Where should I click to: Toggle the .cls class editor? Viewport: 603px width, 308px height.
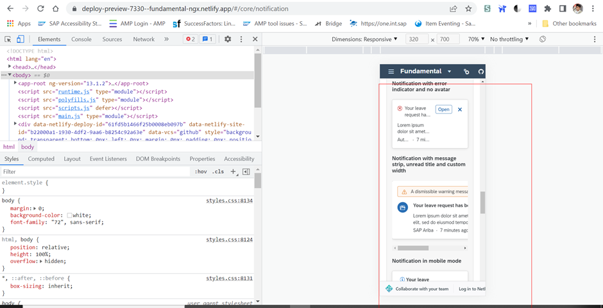tap(218, 172)
